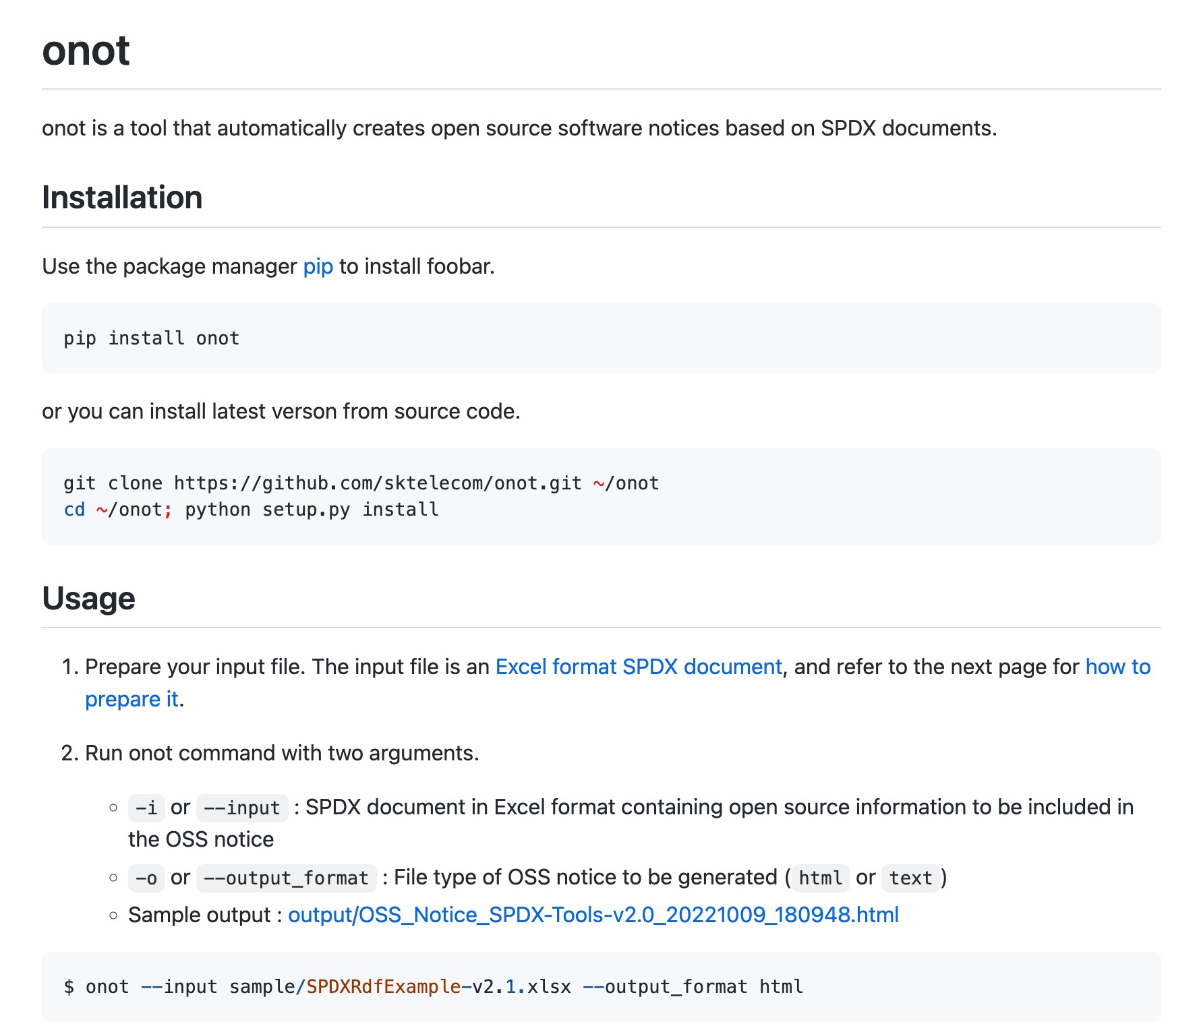Click the 'install latest verson from source' sentence
Screen dimensions: 1199x1026
(x=281, y=411)
